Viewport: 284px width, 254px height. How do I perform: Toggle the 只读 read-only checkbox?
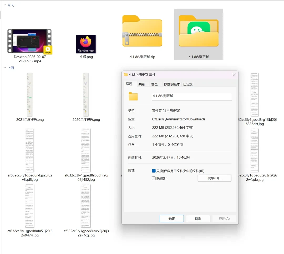[x=154, y=171]
